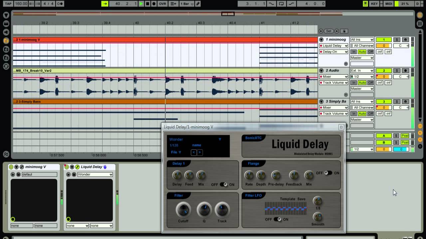Set monitor to Auto on minimoog track
Viewport: 426px width, 239px height.
click(x=362, y=52)
